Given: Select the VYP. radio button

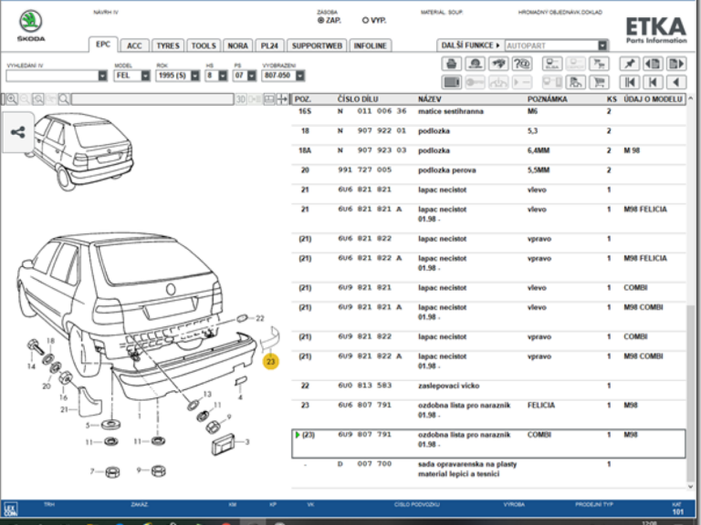Looking at the screenshot, I should (366, 19).
